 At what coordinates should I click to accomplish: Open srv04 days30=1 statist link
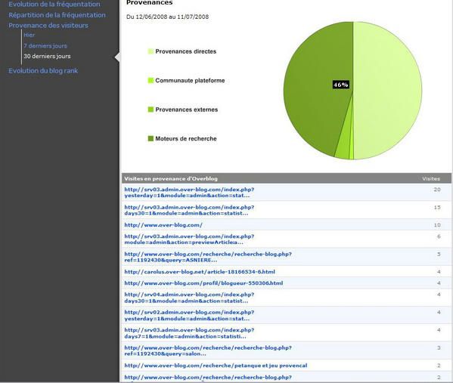[x=189, y=298]
